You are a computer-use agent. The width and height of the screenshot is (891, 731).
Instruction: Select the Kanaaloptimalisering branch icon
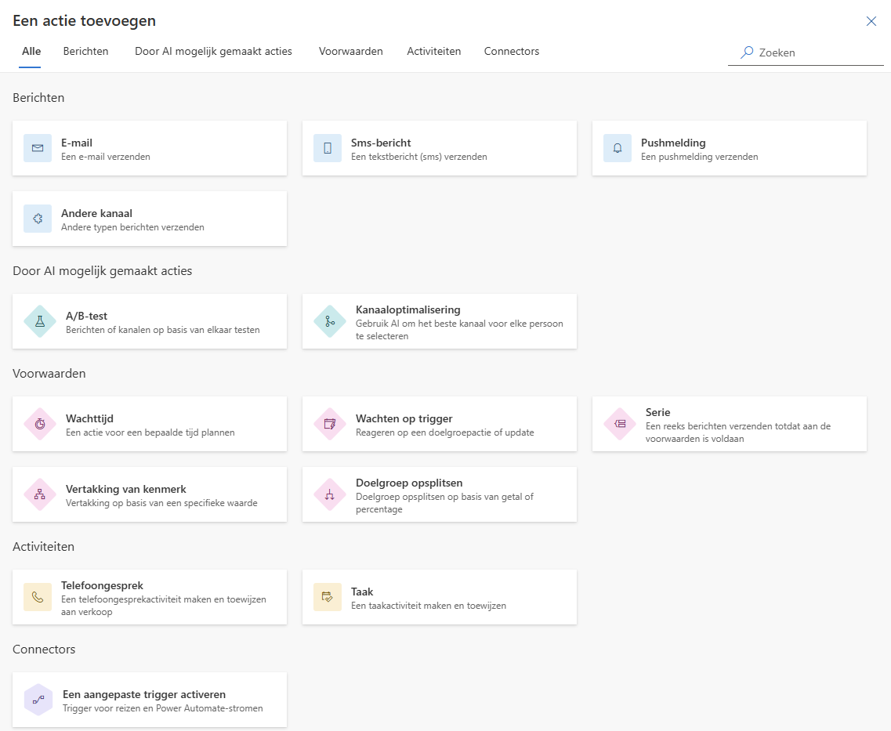click(x=330, y=321)
